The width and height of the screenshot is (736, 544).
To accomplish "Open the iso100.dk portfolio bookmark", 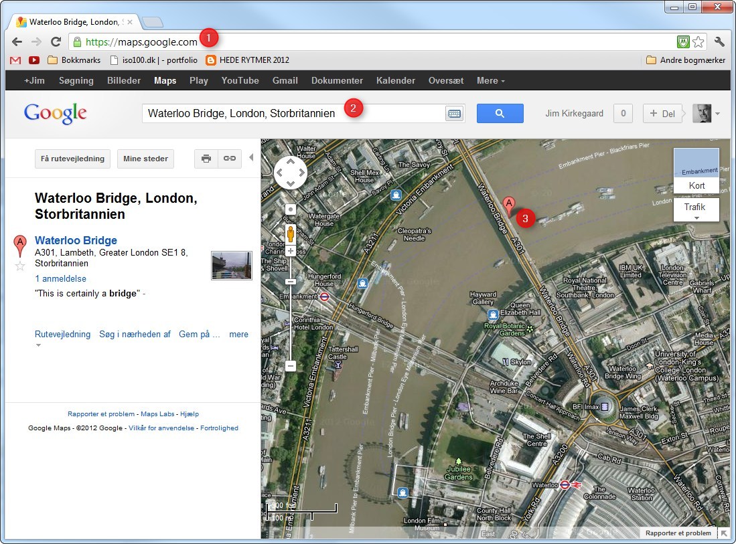I will tap(153, 60).
